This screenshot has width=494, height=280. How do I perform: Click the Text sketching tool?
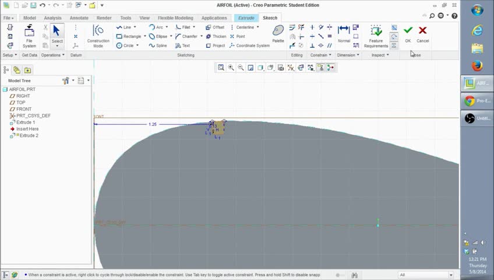(x=182, y=45)
